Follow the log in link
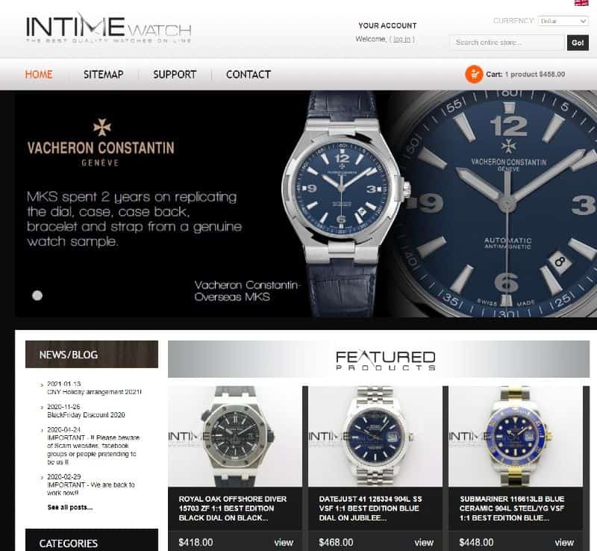The image size is (597, 551). click(x=402, y=39)
